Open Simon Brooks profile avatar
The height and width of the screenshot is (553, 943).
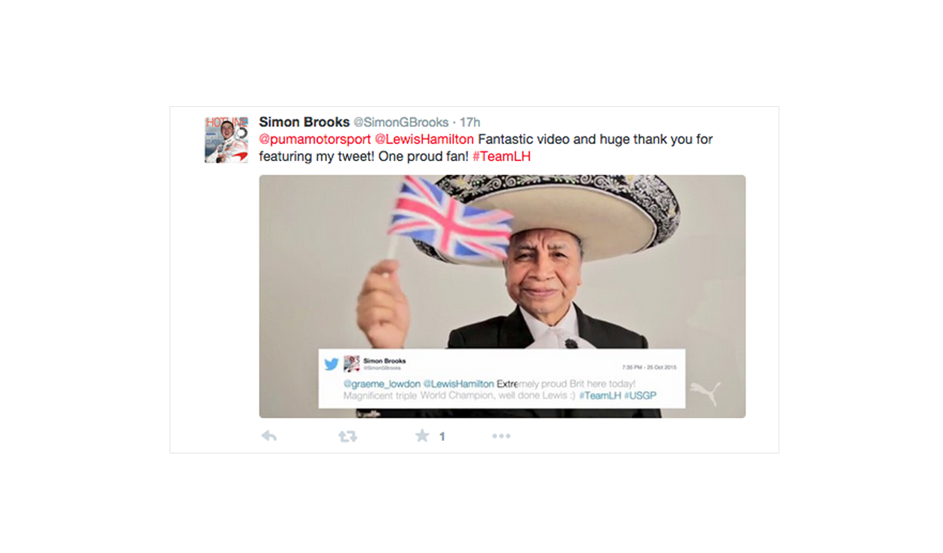(x=226, y=140)
